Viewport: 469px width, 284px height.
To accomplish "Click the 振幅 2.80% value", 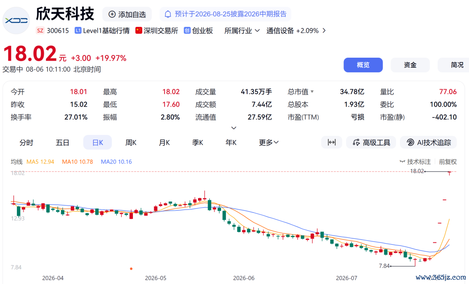I will coord(170,117).
